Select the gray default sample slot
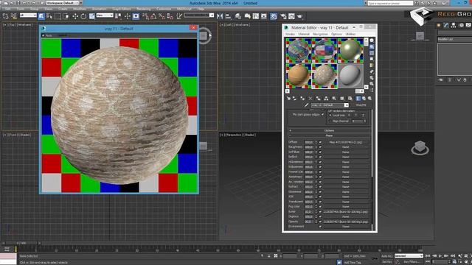 351,76
